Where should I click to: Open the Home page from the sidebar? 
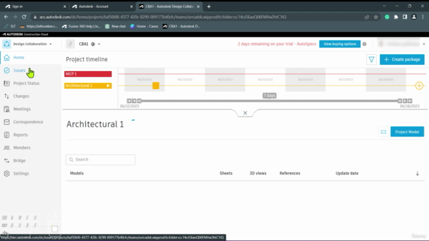(19, 58)
